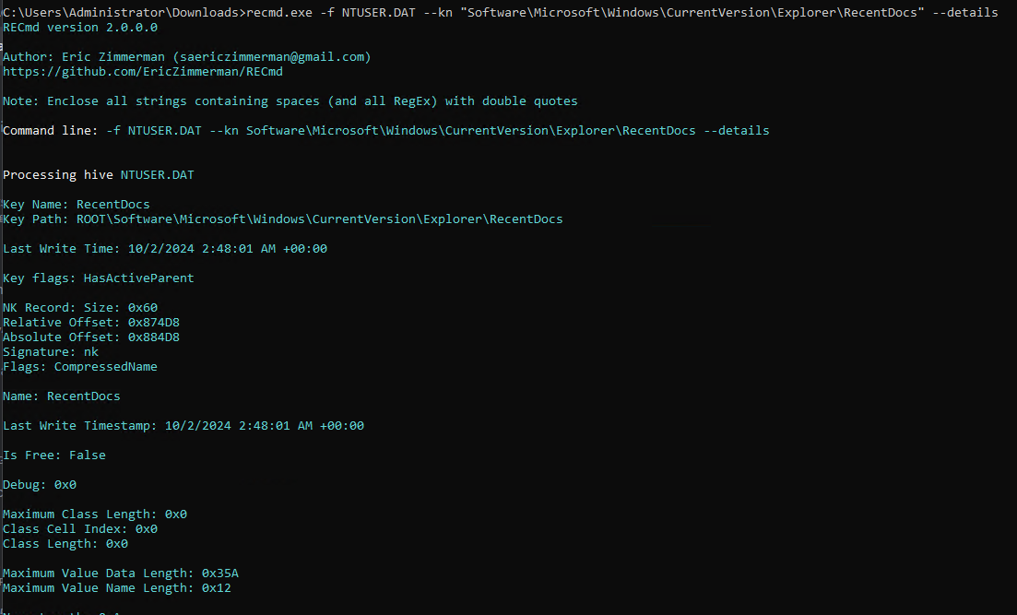Click the Key Name: RecentDocs line

[x=76, y=205]
